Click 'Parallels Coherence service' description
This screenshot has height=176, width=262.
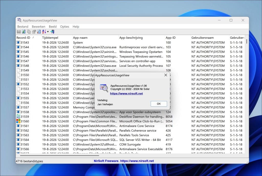click(x=138, y=130)
